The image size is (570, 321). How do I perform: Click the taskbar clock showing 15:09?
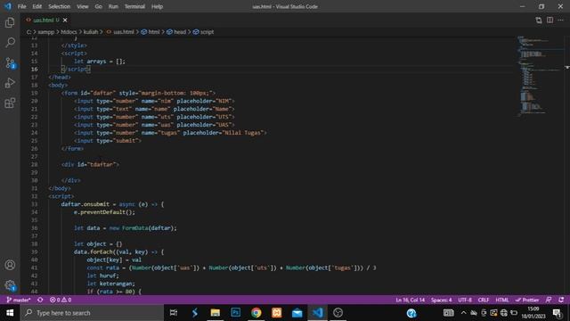(533, 313)
